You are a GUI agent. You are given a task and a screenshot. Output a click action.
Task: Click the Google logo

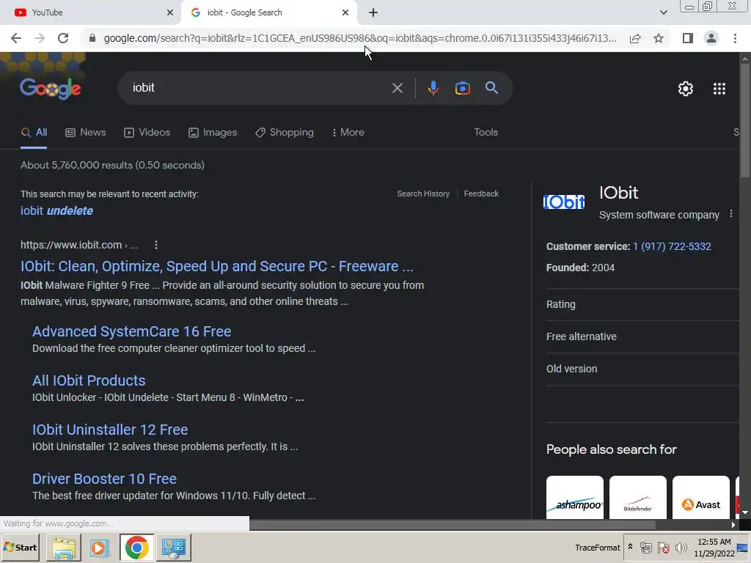[x=51, y=89]
